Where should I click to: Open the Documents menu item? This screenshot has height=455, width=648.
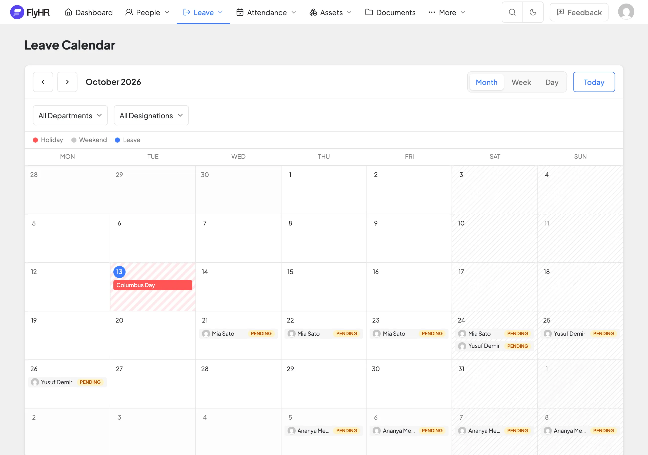point(390,12)
